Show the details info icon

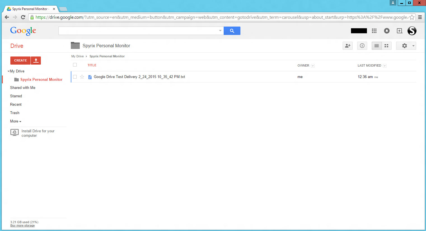tap(362, 46)
